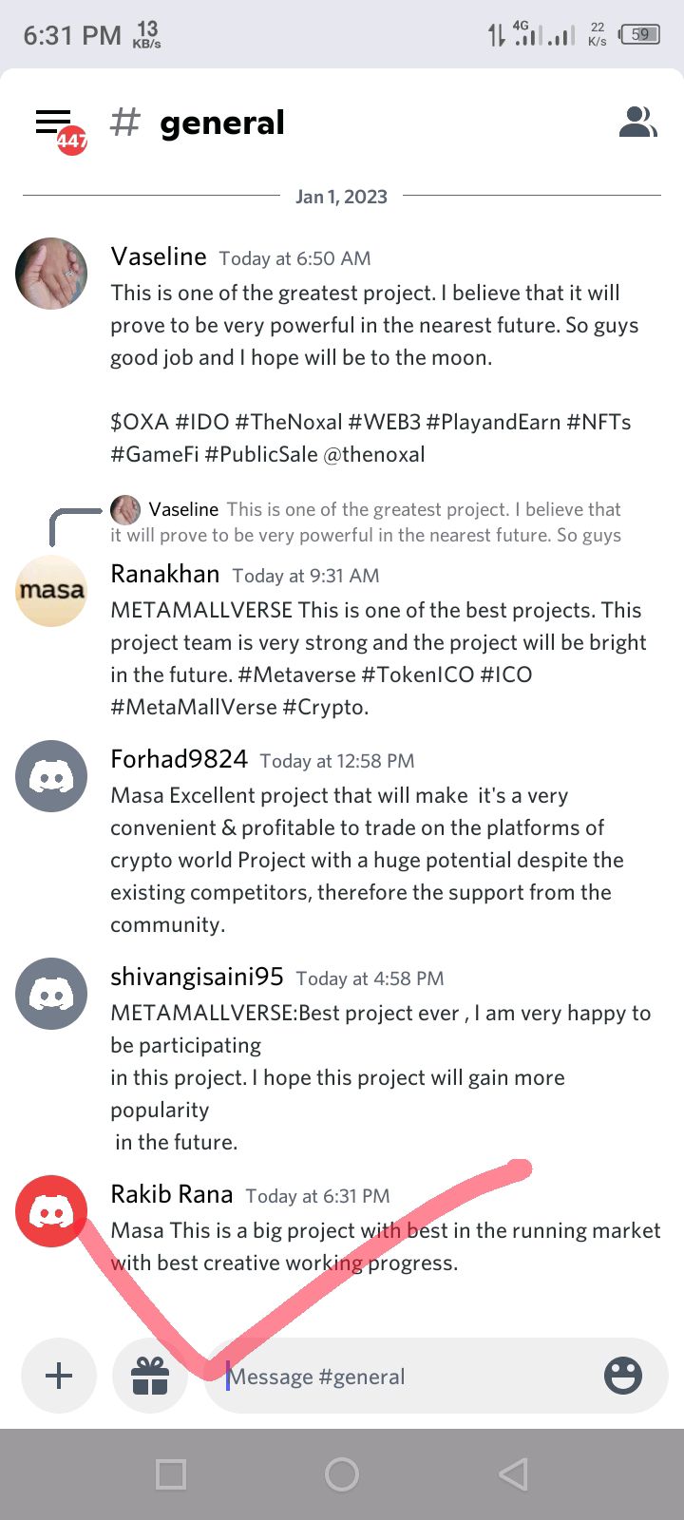The width and height of the screenshot is (684, 1520).
Task: Open recent apps square button
Action: pyautogui.click(x=171, y=1474)
